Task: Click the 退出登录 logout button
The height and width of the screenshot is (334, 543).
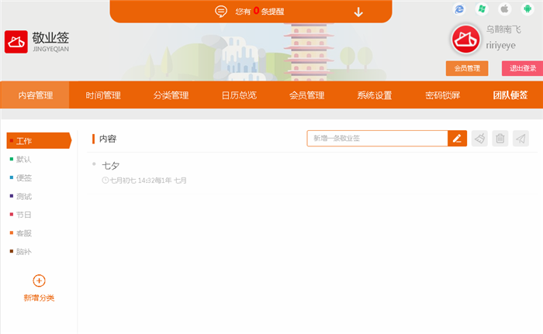Action: 523,68
